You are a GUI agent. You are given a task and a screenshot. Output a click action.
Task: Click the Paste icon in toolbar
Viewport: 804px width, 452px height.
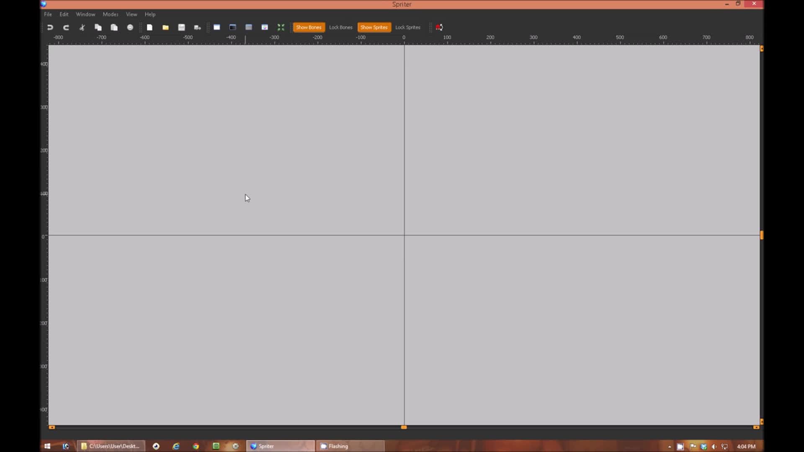pos(114,28)
